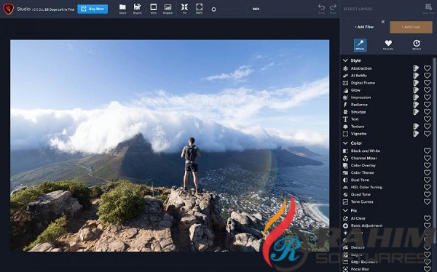The image size is (437, 272).
Task: Select the AI Clear effect icon
Action: coord(345,218)
